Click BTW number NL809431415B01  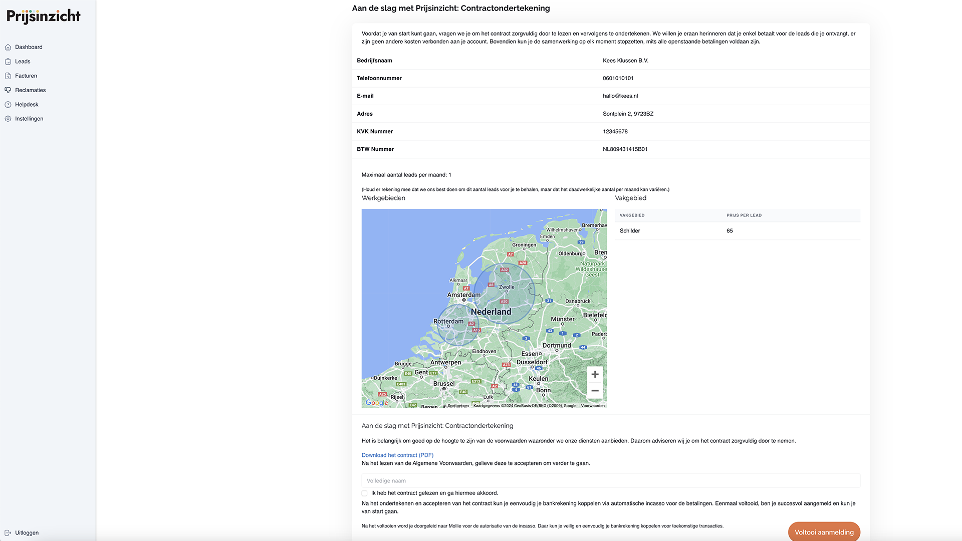pos(625,149)
